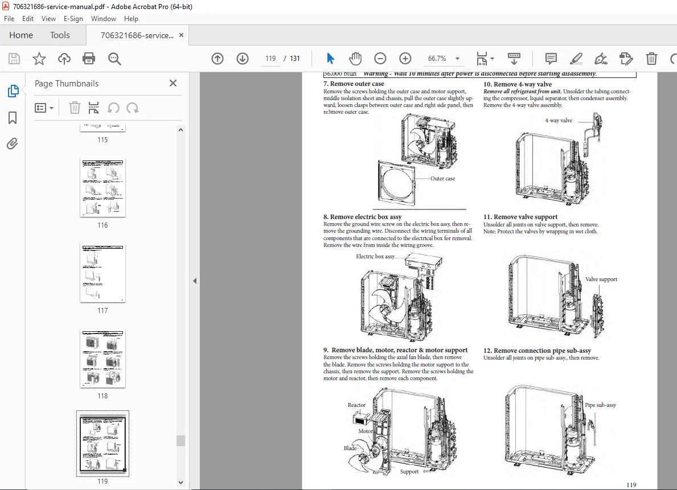This screenshot has height=490, width=677.
Task: Open the Window menu
Action: point(103,19)
